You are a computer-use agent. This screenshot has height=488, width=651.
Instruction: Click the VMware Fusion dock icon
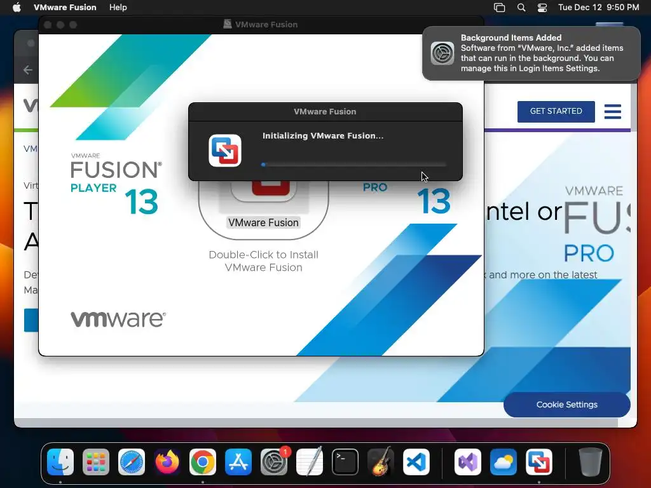coord(539,462)
